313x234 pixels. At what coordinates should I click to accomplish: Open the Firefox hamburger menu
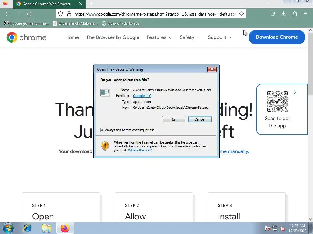coord(305,14)
